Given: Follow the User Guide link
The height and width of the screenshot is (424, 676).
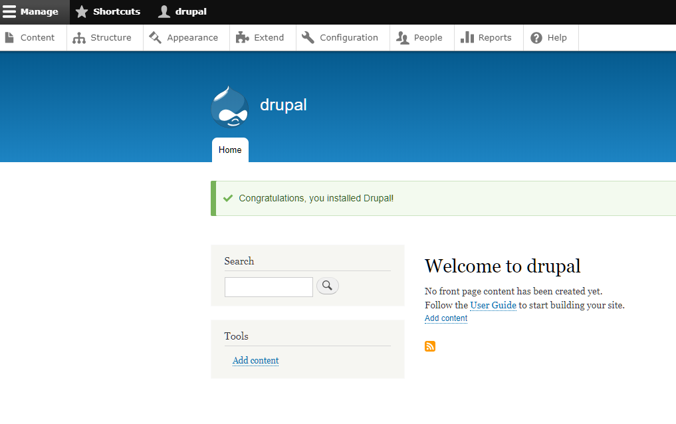Looking at the screenshot, I should 493,305.
